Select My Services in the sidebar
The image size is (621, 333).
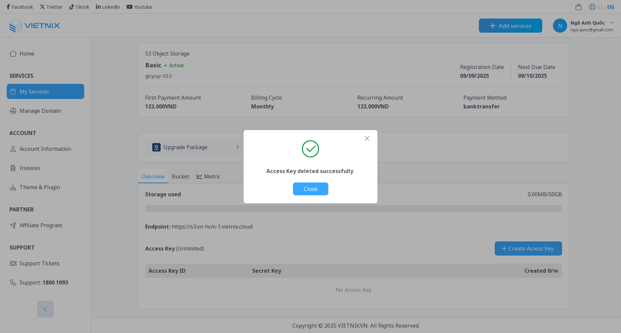(x=45, y=91)
